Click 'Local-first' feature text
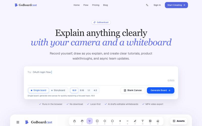This screenshot has height=126, width=202. click(95, 104)
